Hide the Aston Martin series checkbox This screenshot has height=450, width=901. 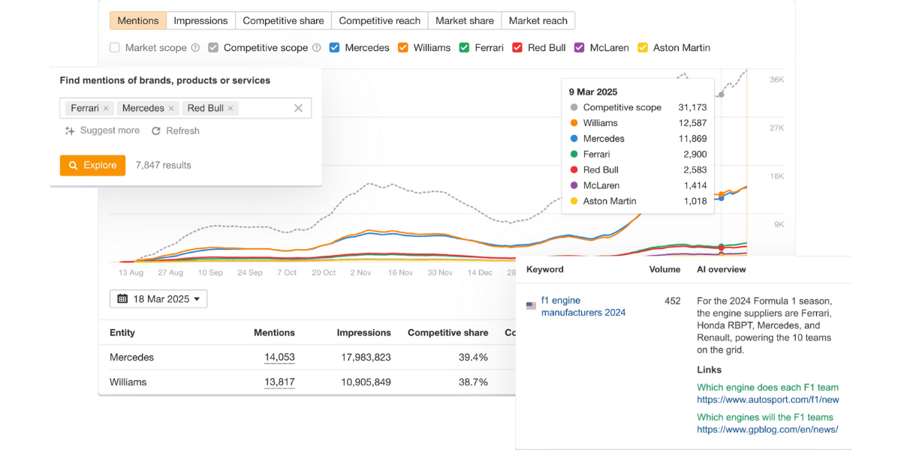click(643, 47)
